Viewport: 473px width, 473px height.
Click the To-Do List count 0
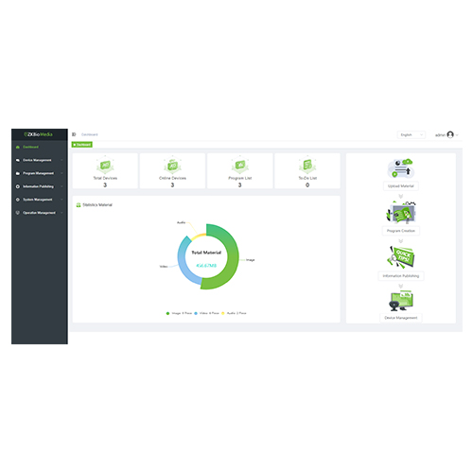(x=307, y=185)
